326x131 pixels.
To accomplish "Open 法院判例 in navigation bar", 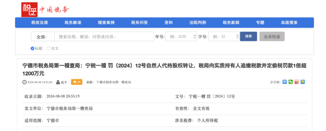I will pyautogui.click(x=198, y=22).
